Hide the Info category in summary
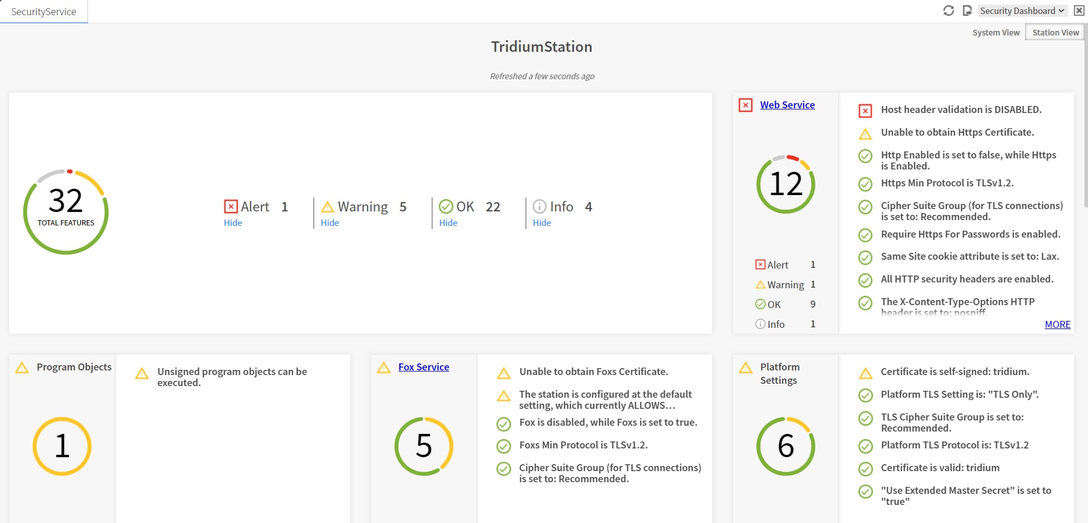 coord(542,222)
